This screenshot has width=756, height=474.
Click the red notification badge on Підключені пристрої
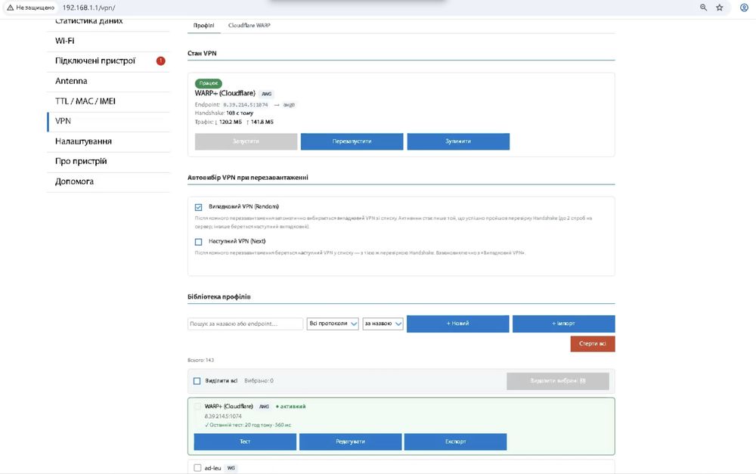160,60
